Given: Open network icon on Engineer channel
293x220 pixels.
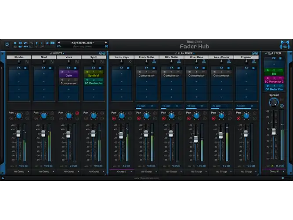Looking at the screenshot, I should pyautogui.click(x=254, y=62).
